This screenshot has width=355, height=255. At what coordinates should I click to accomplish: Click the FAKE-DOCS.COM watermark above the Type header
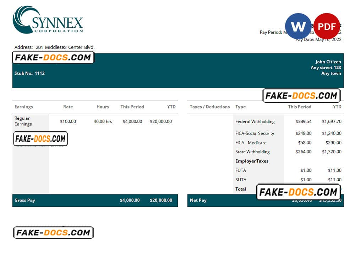(301, 96)
